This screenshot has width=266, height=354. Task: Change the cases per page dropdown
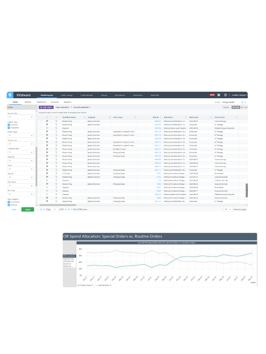click(228, 209)
